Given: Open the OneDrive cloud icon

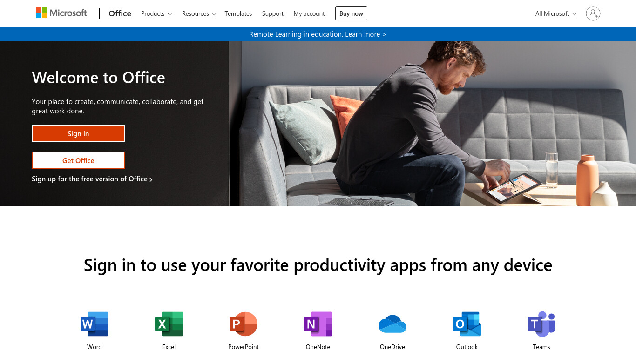Looking at the screenshot, I should point(392,324).
